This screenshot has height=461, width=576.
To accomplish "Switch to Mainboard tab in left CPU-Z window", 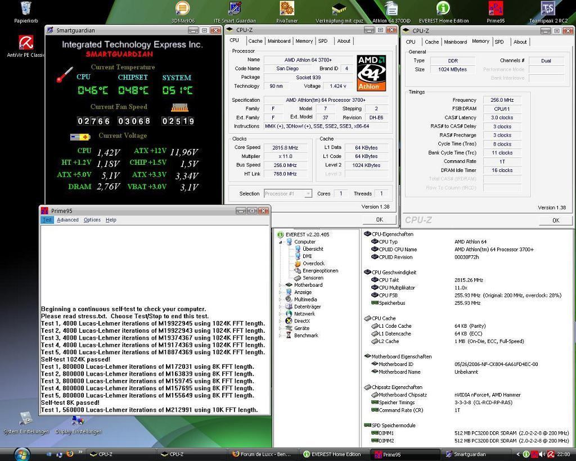I will click(x=279, y=41).
